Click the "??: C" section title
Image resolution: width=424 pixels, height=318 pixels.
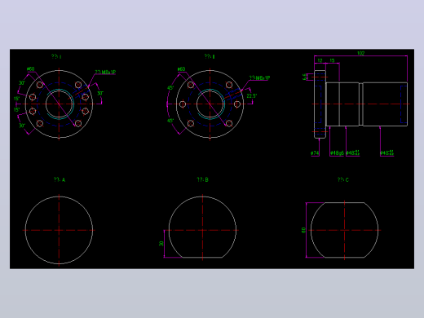click(343, 179)
